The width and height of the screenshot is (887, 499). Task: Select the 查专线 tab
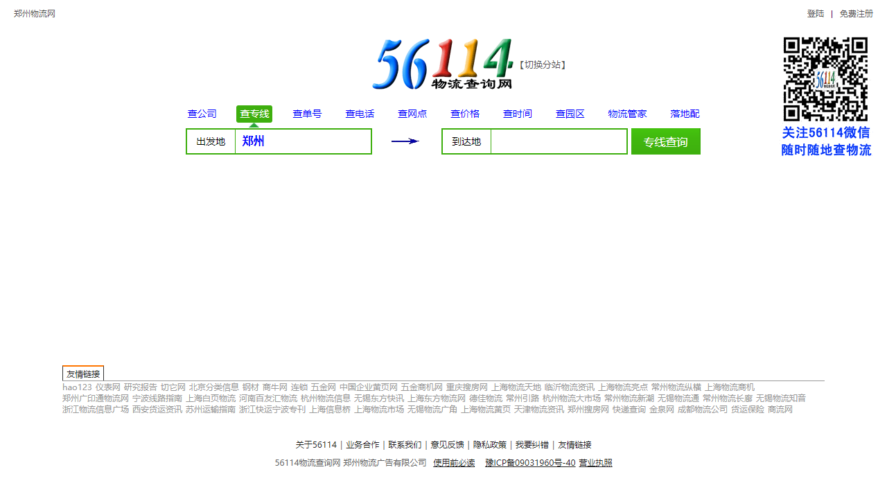[x=254, y=114]
